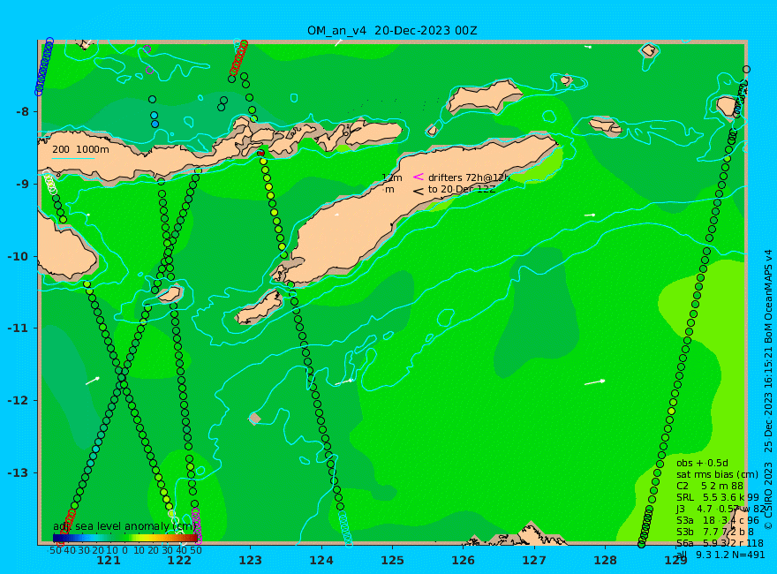Click the -12 latitude axis label
777x574 pixels.
click(x=19, y=401)
